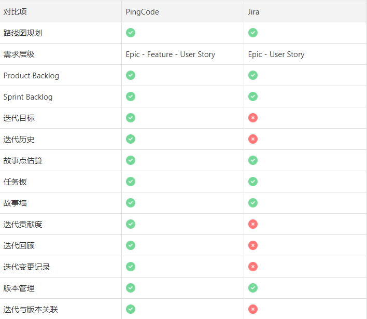Image resolution: width=367 pixels, height=319 pixels.
Task: Click PingCode green check for 迭代回顾
Action: (131, 245)
